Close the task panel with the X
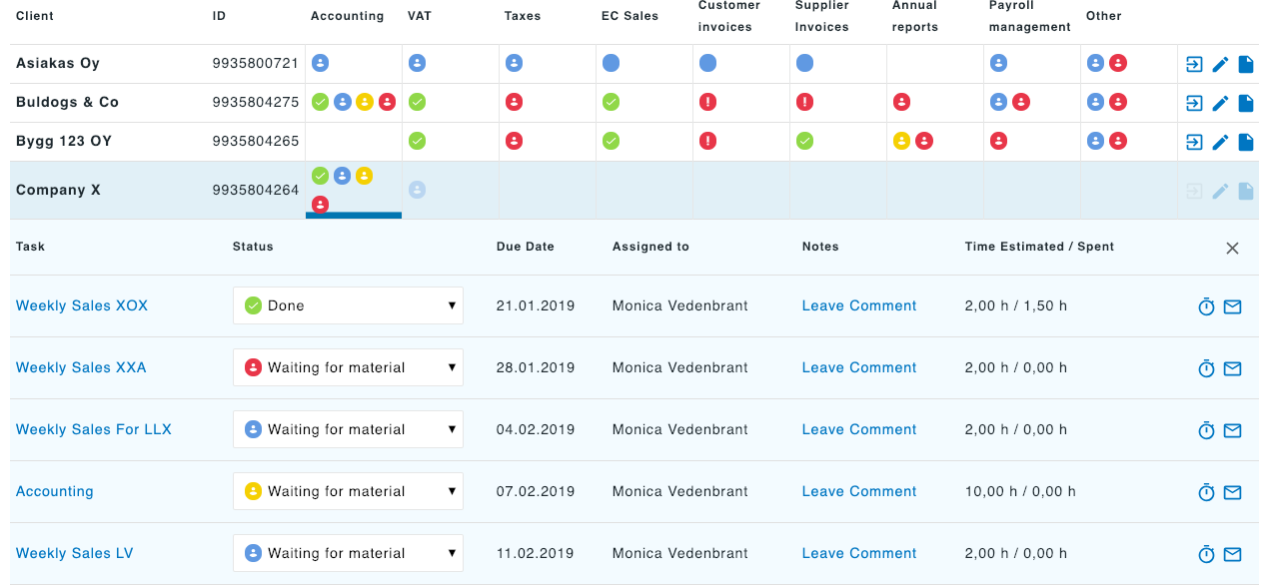Image resolution: width=1271 pixels, height=585 pixels. coord(1232,248)
